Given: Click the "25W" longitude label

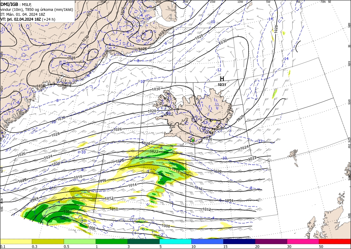Looking at the screenshot, I should [158, 2].
